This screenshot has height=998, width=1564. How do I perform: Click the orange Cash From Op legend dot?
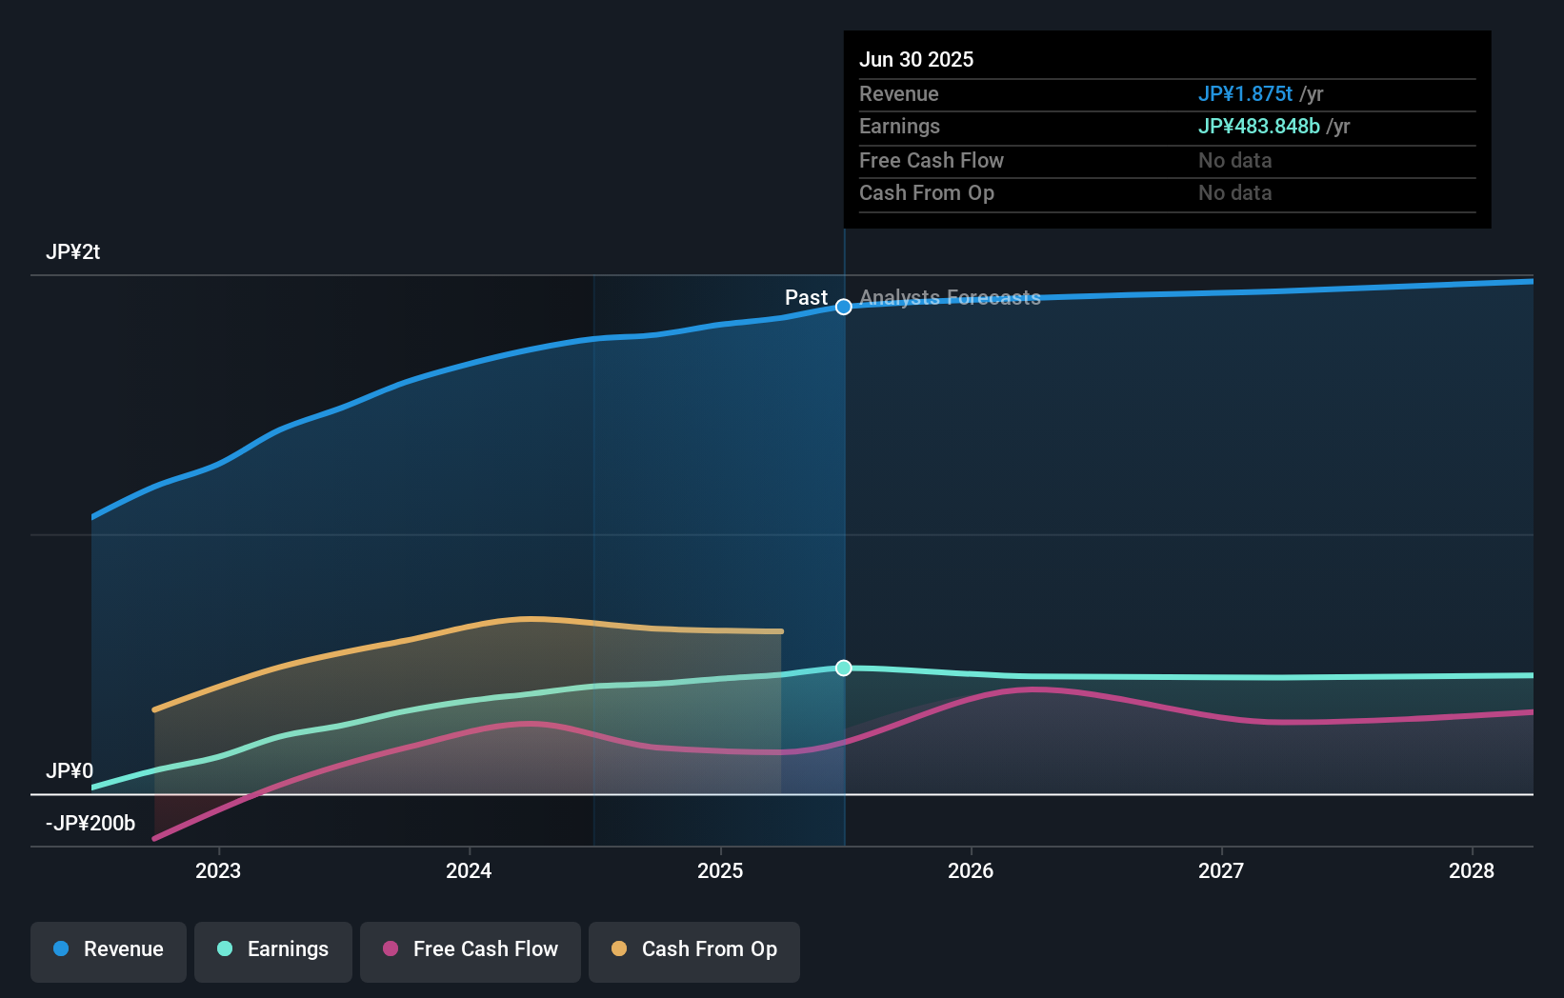[619, 949]
